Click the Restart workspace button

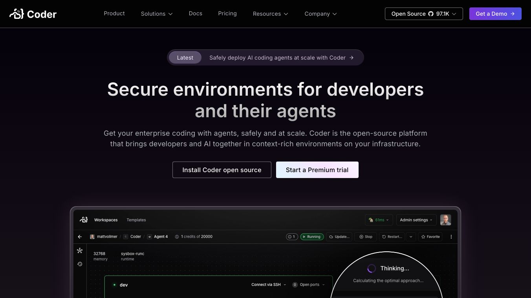click(392, 237)
